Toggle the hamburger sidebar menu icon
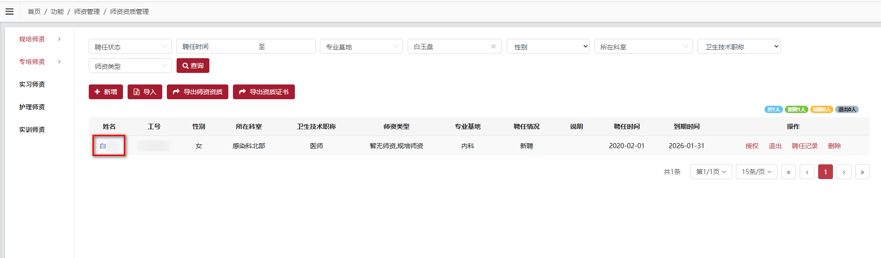881x258 pixels. (9, 12)
